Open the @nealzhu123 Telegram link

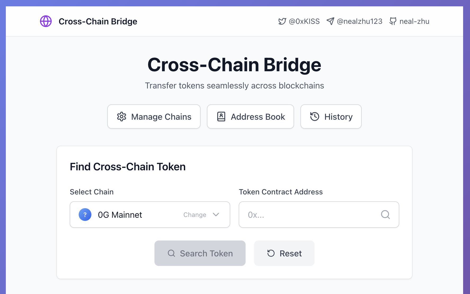tap(360, 21)
